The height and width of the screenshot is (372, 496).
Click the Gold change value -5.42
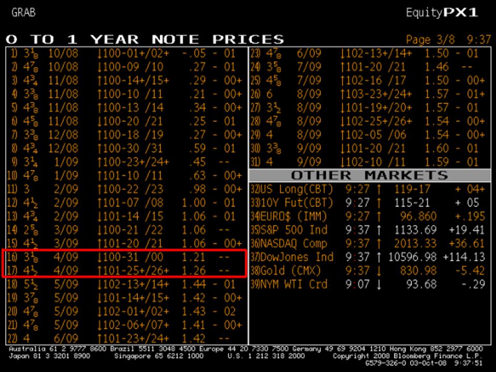click(470, 271)
